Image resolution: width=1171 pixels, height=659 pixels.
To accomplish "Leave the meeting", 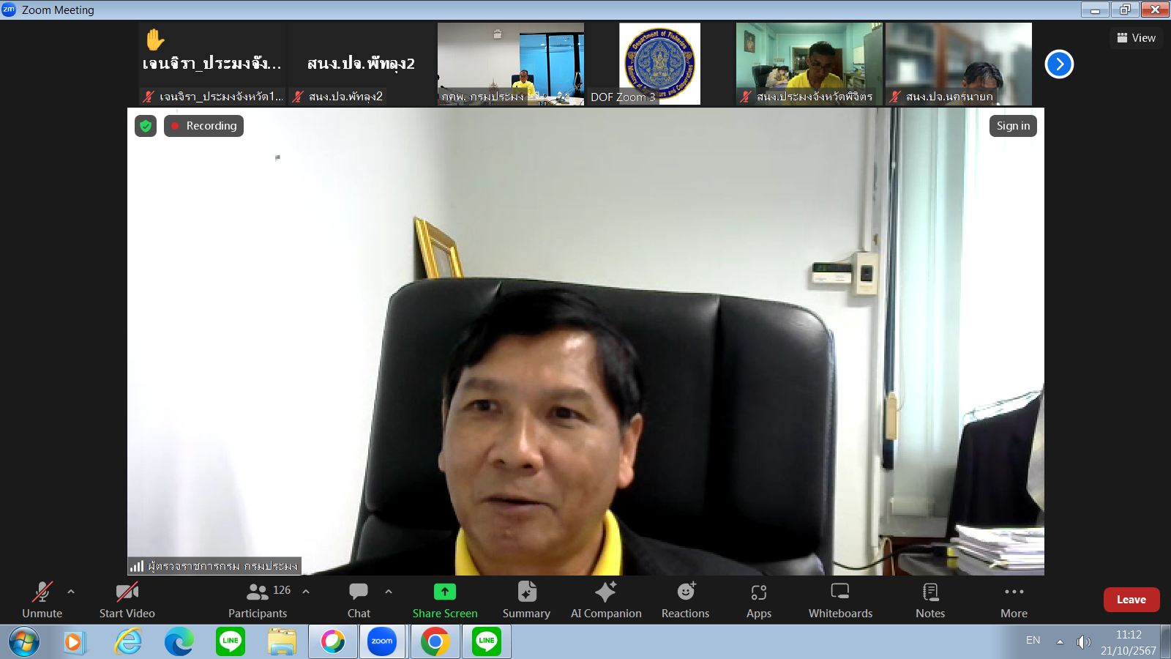I will click(x=1131, y=600).
